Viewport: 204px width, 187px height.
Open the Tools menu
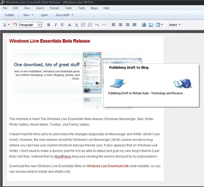(x=81, y=8)
